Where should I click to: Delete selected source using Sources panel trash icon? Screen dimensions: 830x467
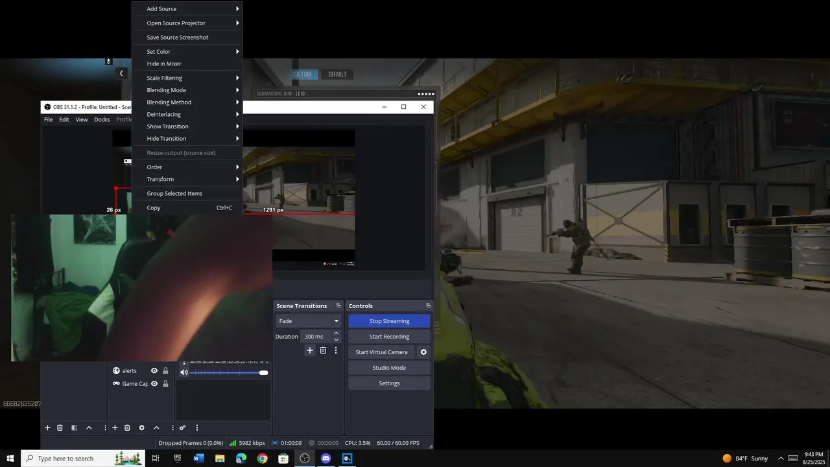coord(127,427)
